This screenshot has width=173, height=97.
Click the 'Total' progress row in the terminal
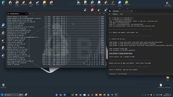pos(55,64)
